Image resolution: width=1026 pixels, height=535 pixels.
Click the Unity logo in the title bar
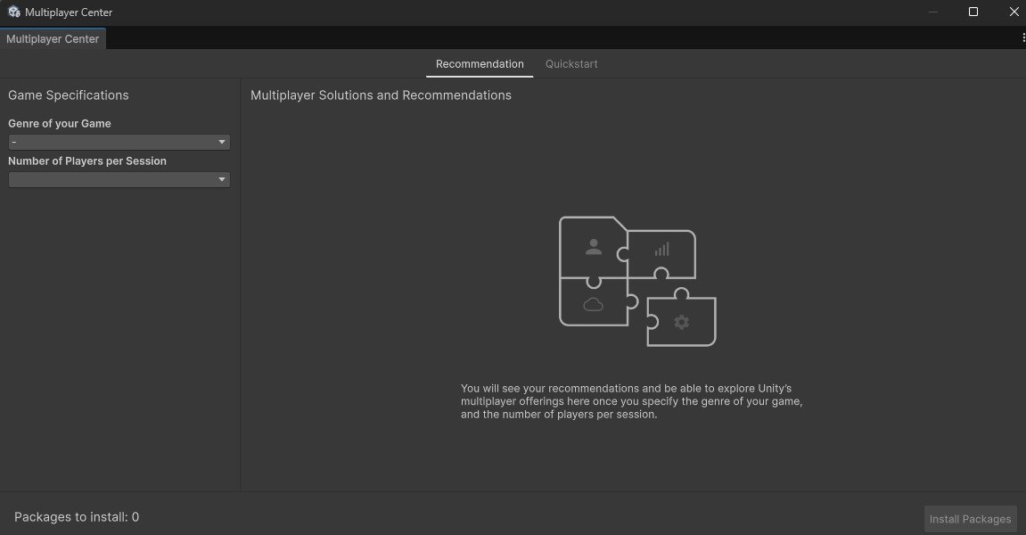[x=13, y=12]
